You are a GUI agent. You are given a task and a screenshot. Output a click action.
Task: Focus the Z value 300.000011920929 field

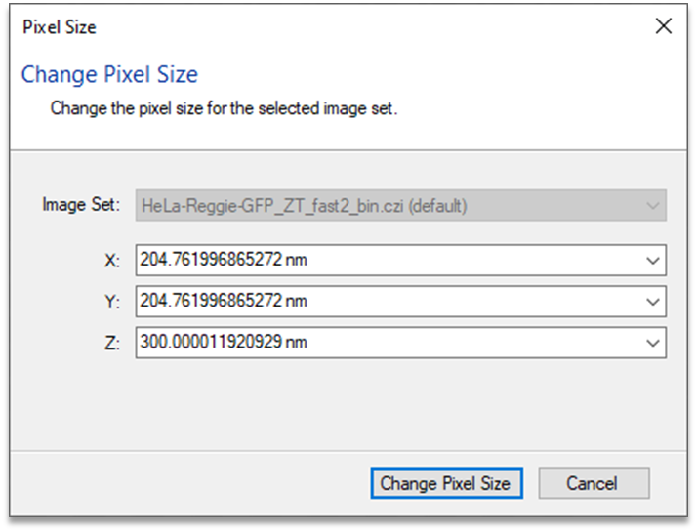pos(400,343)
